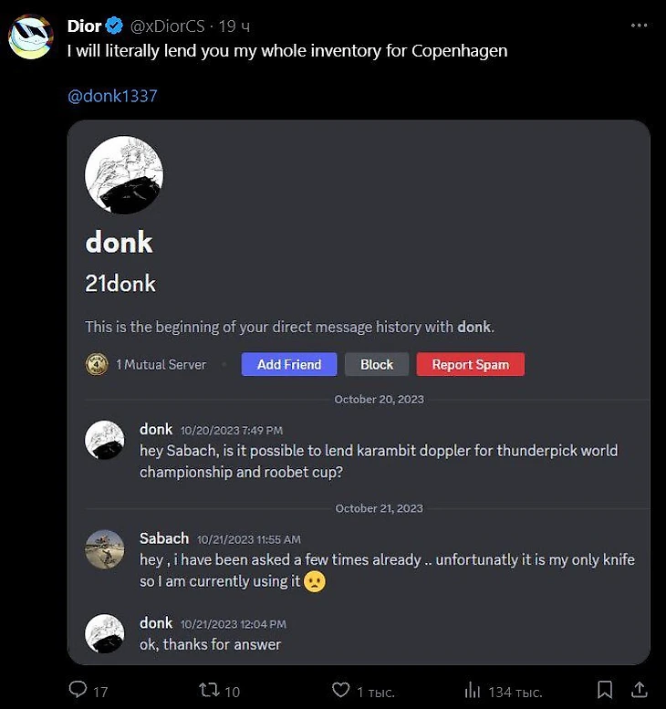Screen dimensions: 666x709
Task: Click the Dior display name
Action: click(84, 26)
